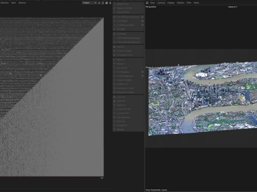Open the viewport Options menu
Viewport: 257px width, 192px height.
(180, 3)
